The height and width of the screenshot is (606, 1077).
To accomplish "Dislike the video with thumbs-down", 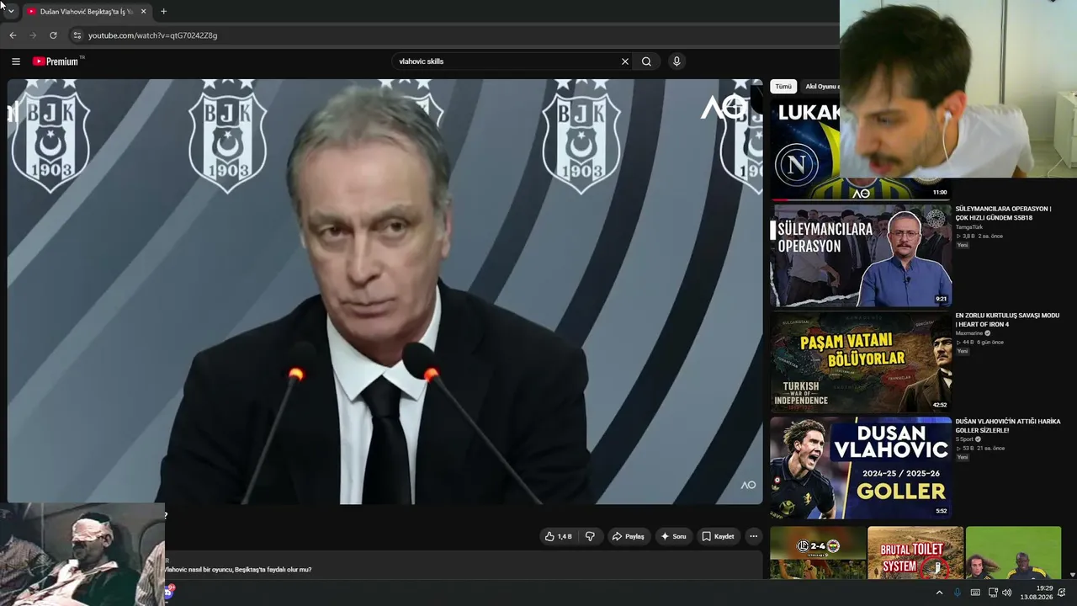I will (x=590, y=536).
